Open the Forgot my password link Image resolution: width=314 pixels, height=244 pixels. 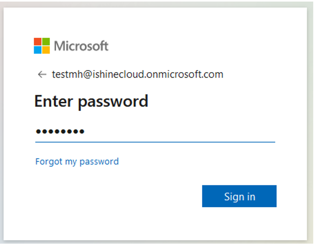pos(77,162)
